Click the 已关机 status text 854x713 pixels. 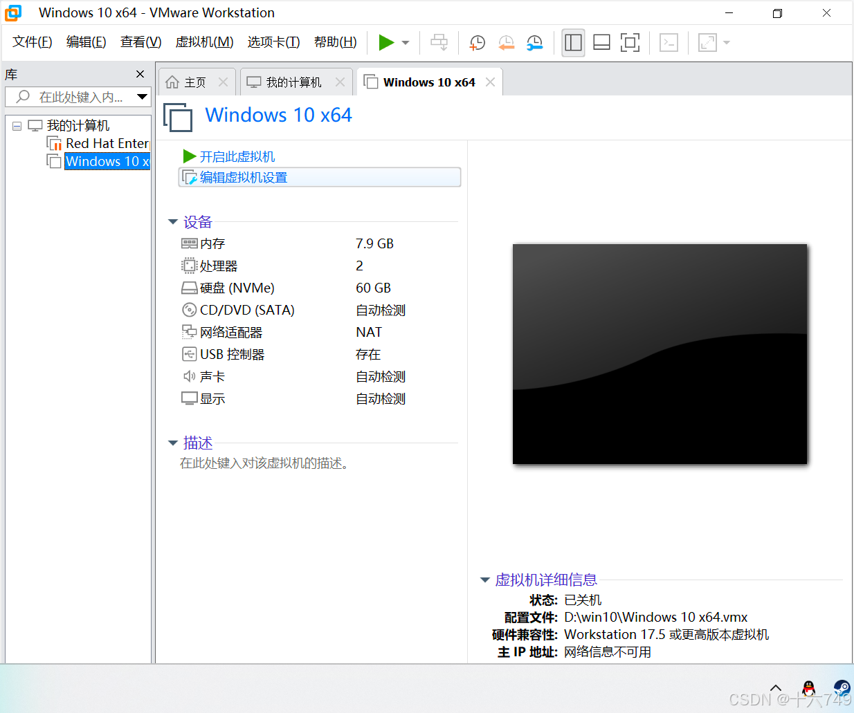(x=583, y=600)
